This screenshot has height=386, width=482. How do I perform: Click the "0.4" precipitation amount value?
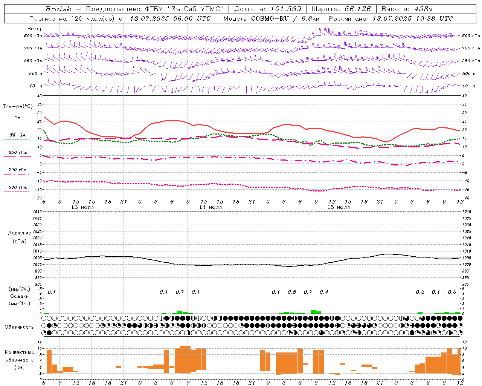(x=324, y=292)
